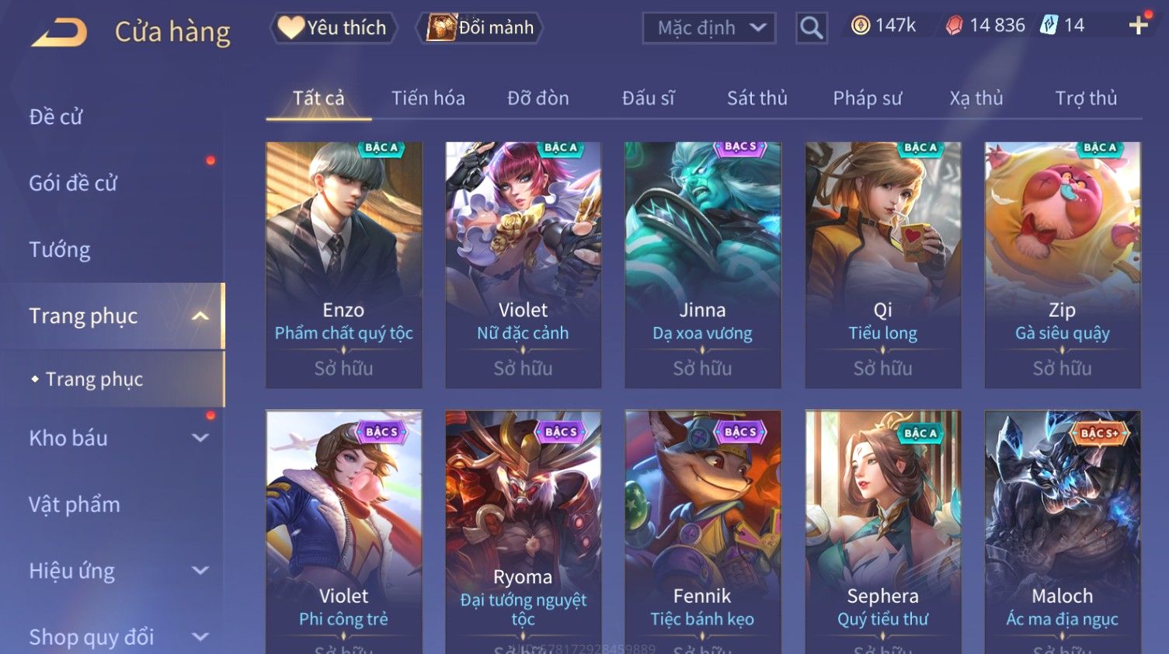The width and height of the screenshot is (1169, 654).
Task: Open the Mặc định sort dropdown
Action: coord(708,28)
